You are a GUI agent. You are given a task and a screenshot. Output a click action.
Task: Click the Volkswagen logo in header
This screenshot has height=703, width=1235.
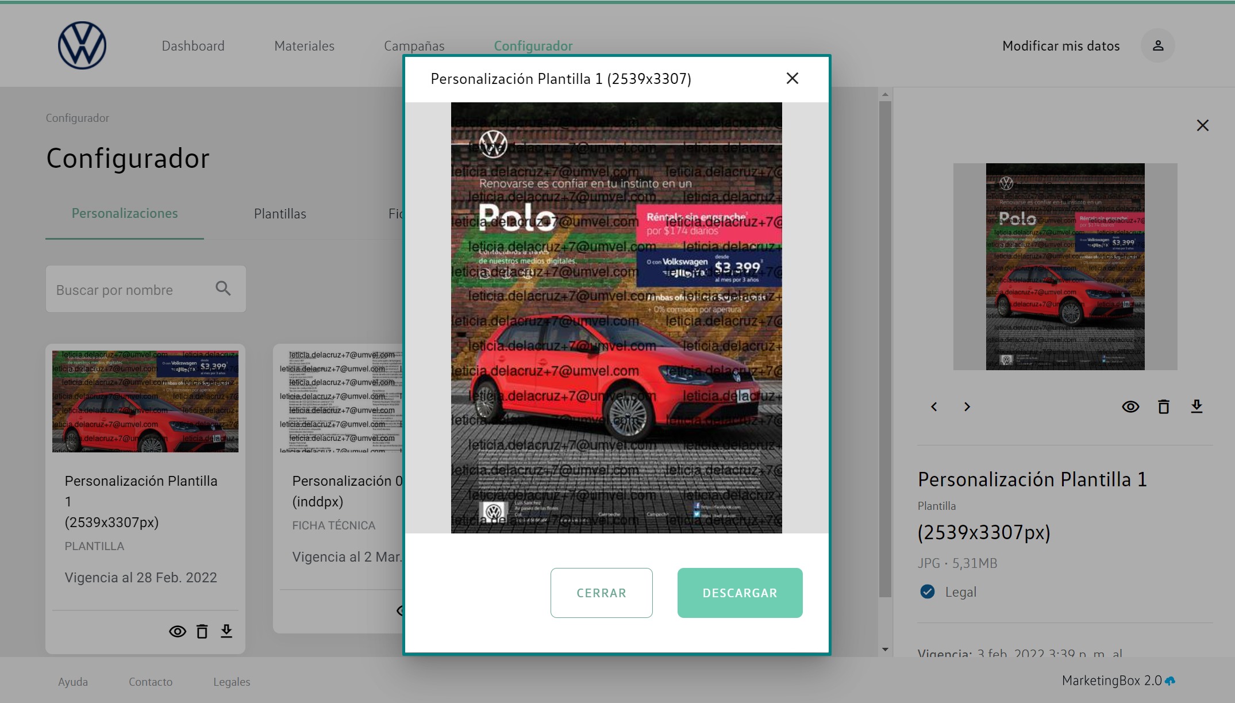(82, 46)
